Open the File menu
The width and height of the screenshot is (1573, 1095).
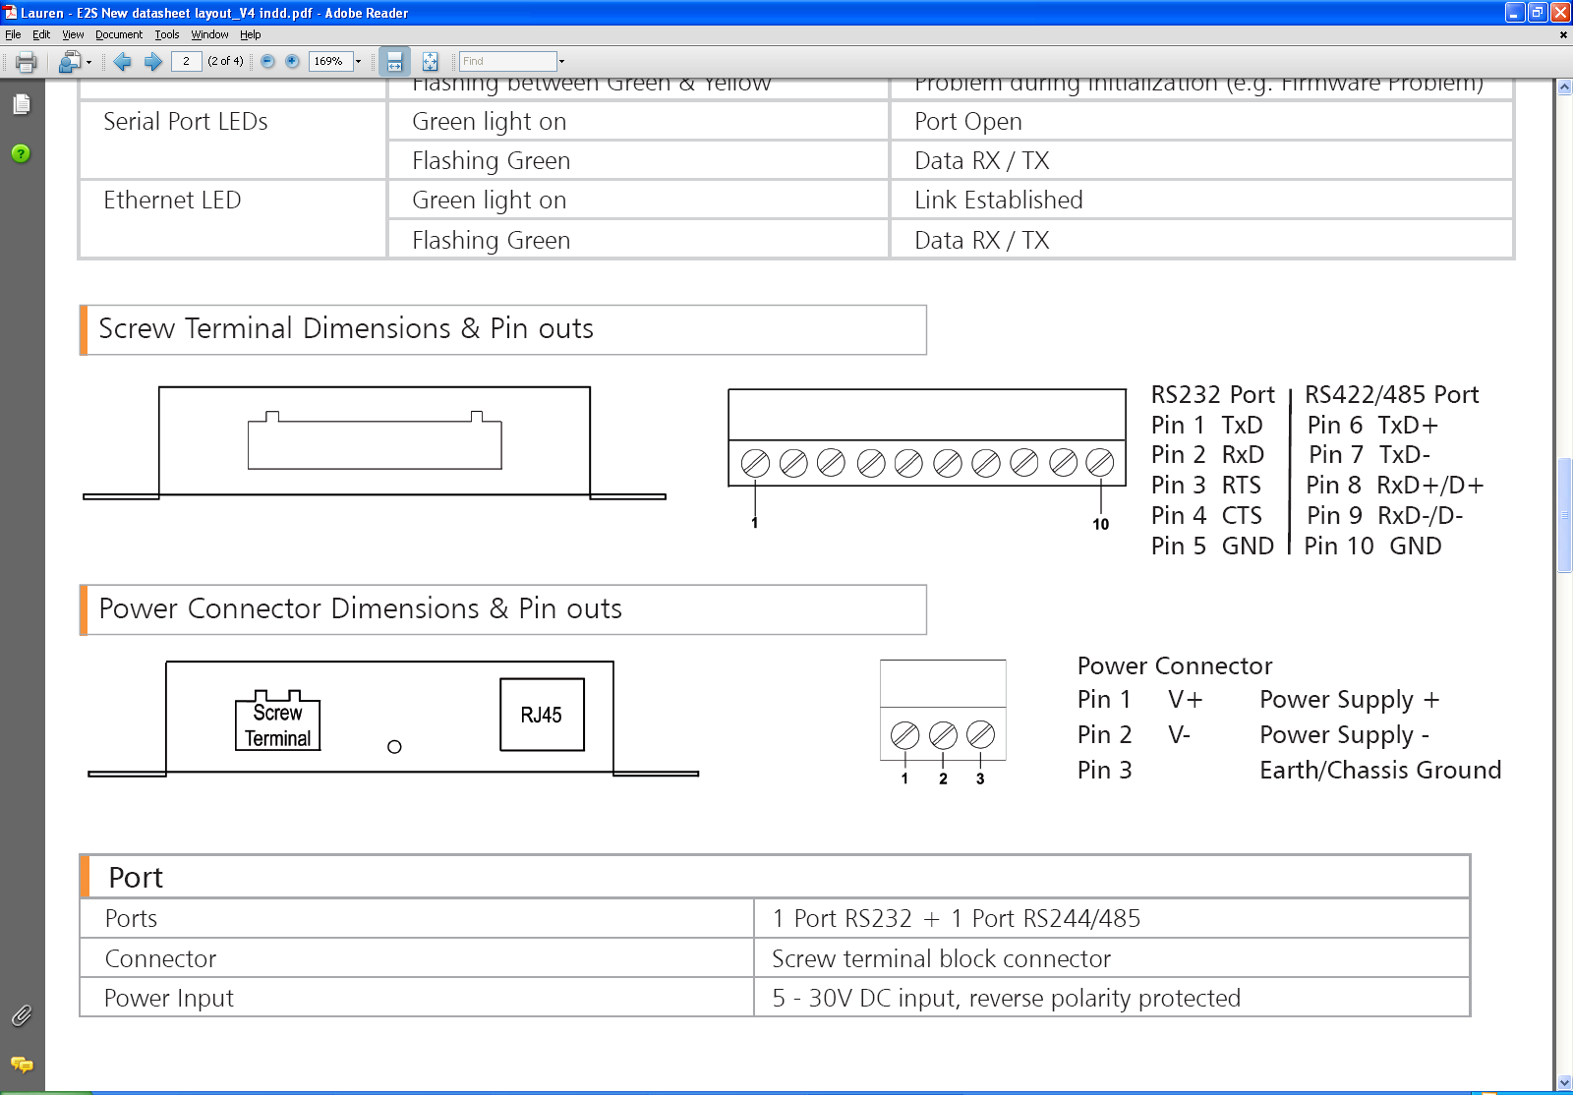(13, 34)
